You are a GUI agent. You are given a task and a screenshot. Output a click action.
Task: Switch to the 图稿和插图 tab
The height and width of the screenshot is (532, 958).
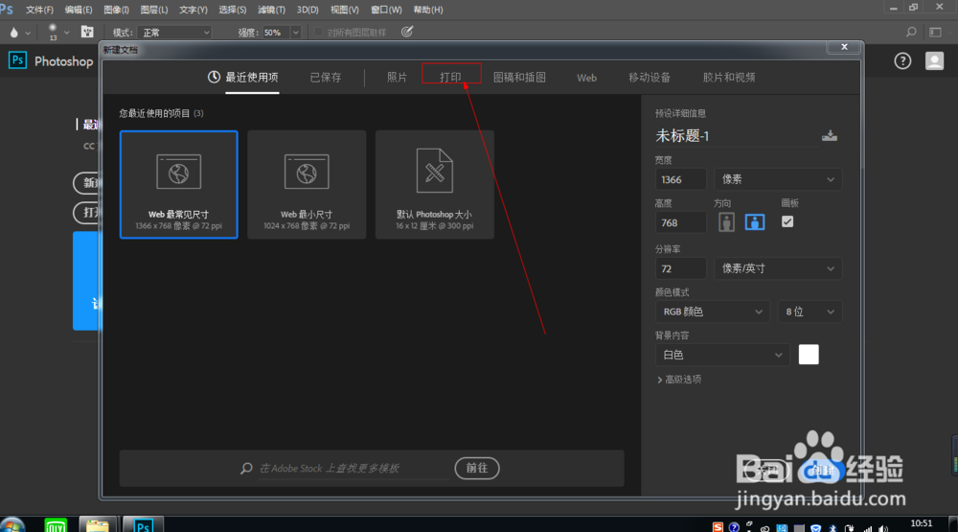coord(519,78)
